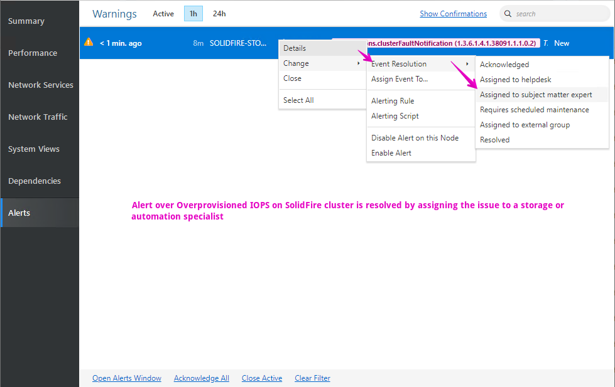Select Assigned to external group
Screen dimensions: 615x387
(542, 125)
